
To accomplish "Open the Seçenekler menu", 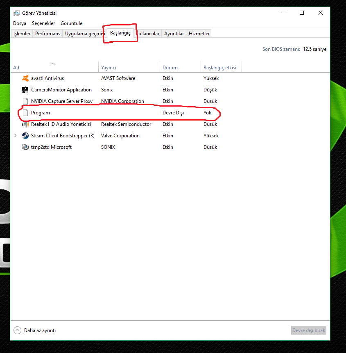I will point(43,23).
